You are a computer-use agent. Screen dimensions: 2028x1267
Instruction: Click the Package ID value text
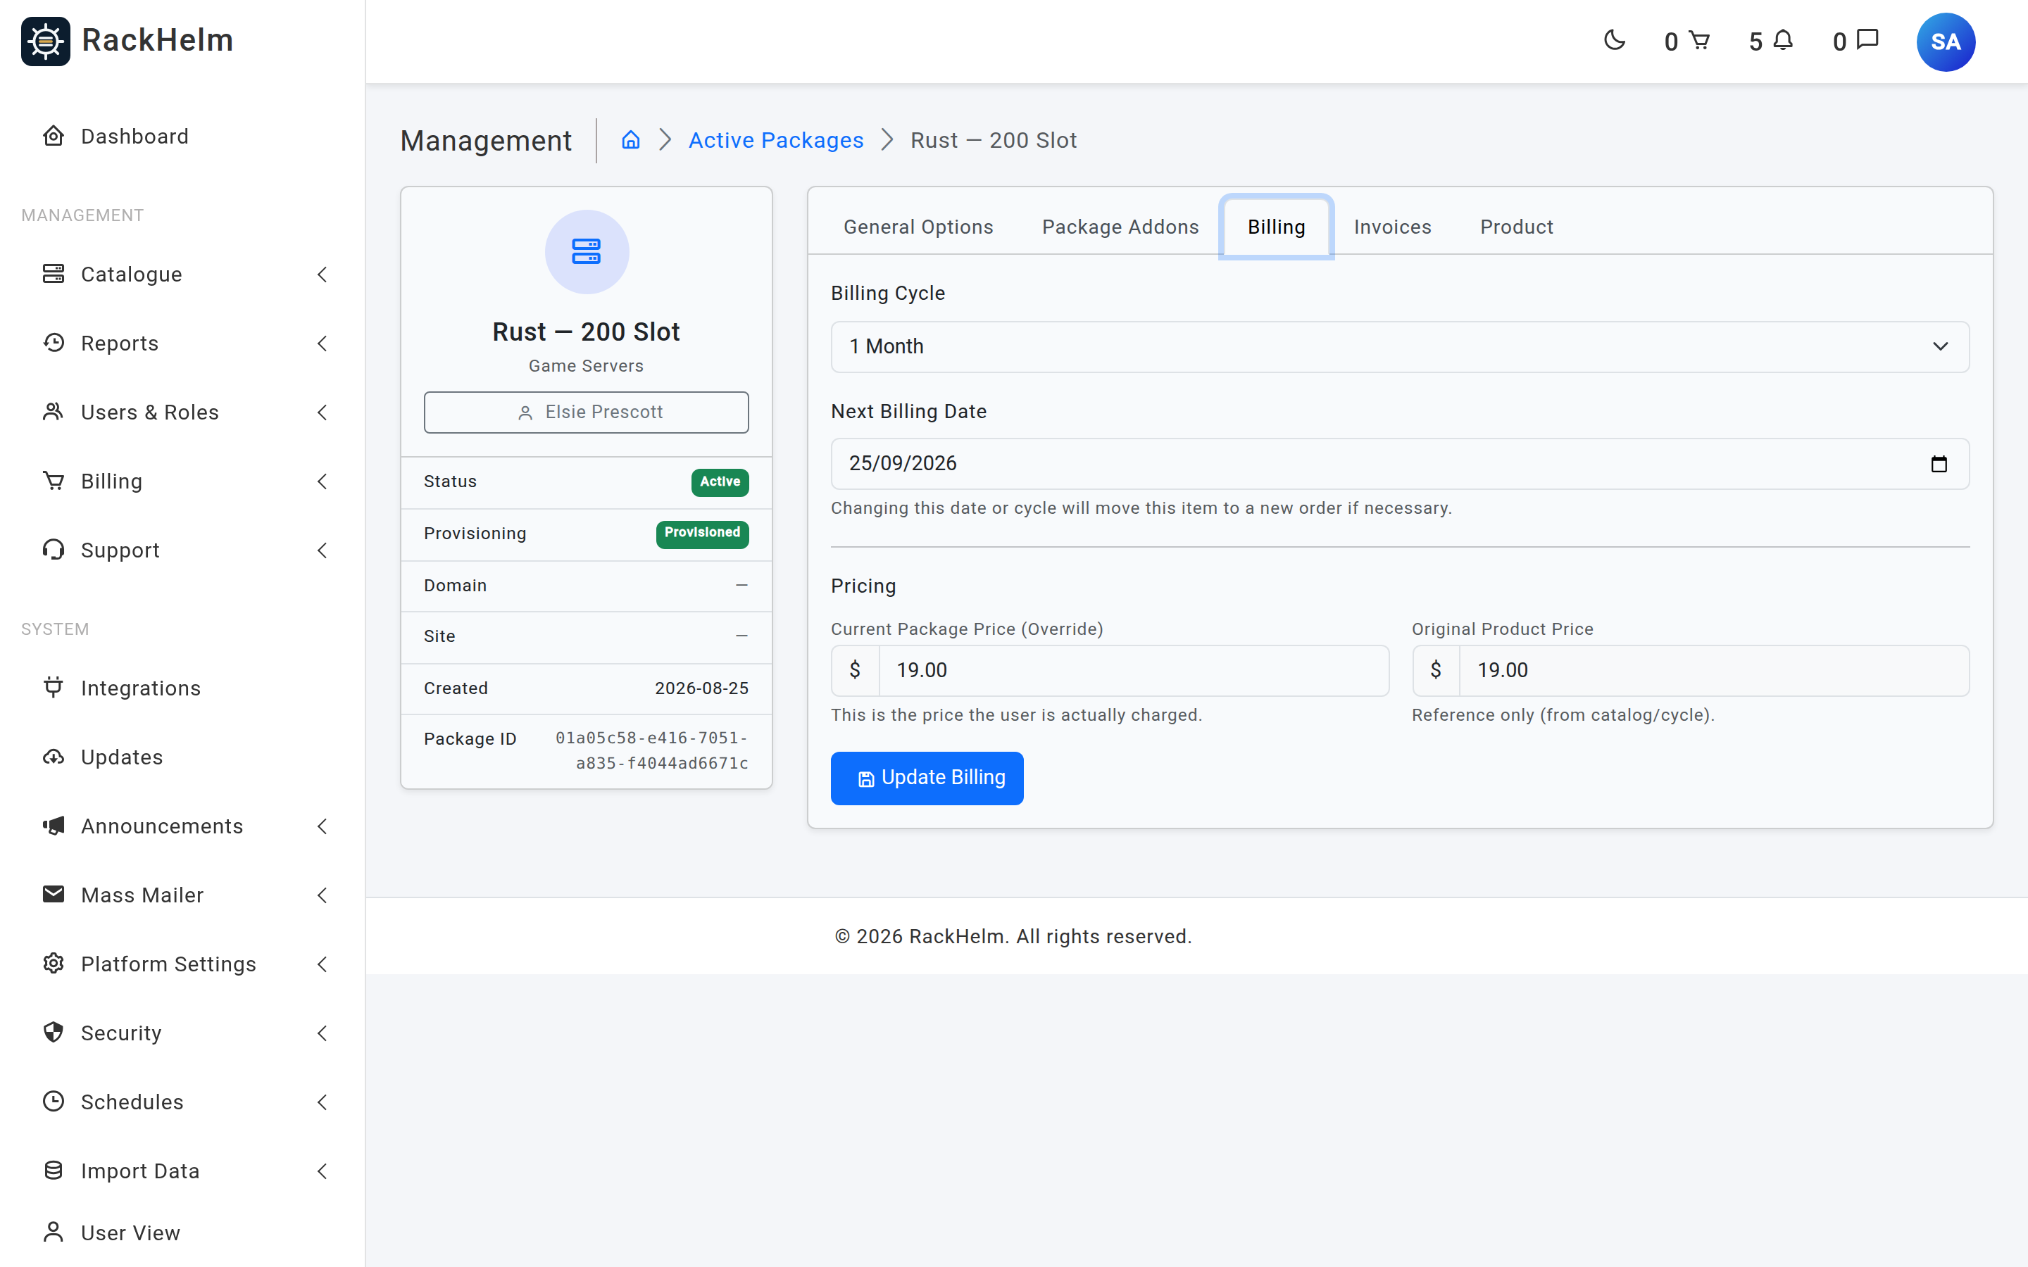[651, 750]
